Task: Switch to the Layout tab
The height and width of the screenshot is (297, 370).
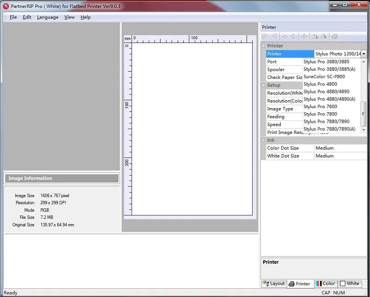Action: [x=274, y=284]
